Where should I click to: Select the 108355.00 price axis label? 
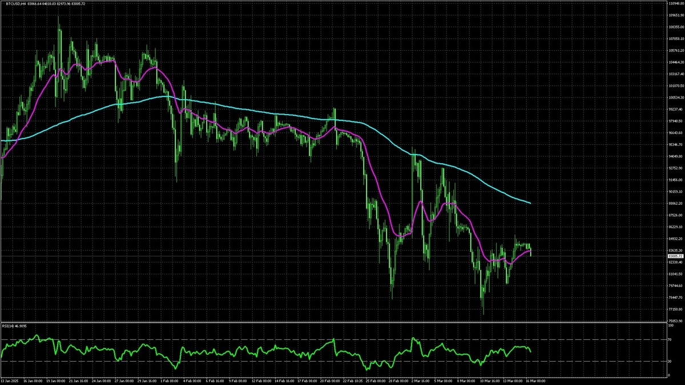(676, 27)
